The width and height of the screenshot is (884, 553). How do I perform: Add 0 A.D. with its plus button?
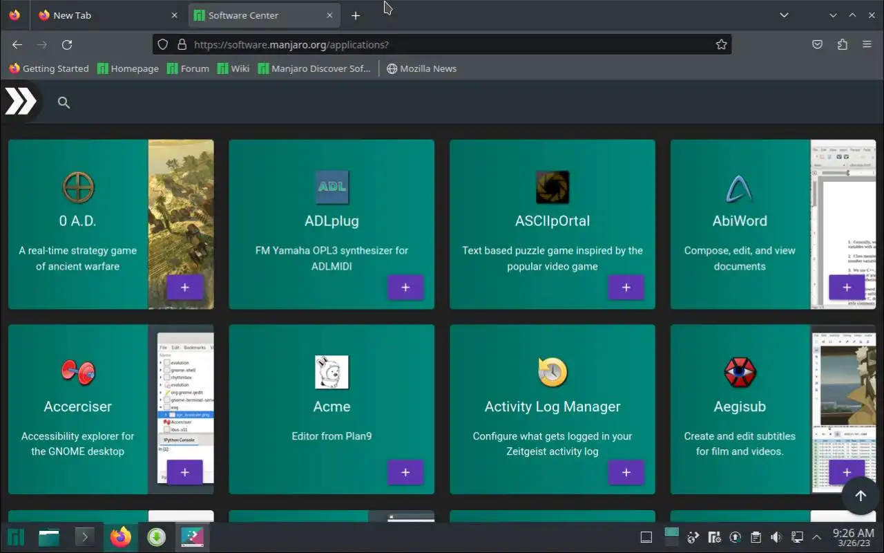pyautogui.click(x=184, y=287)
